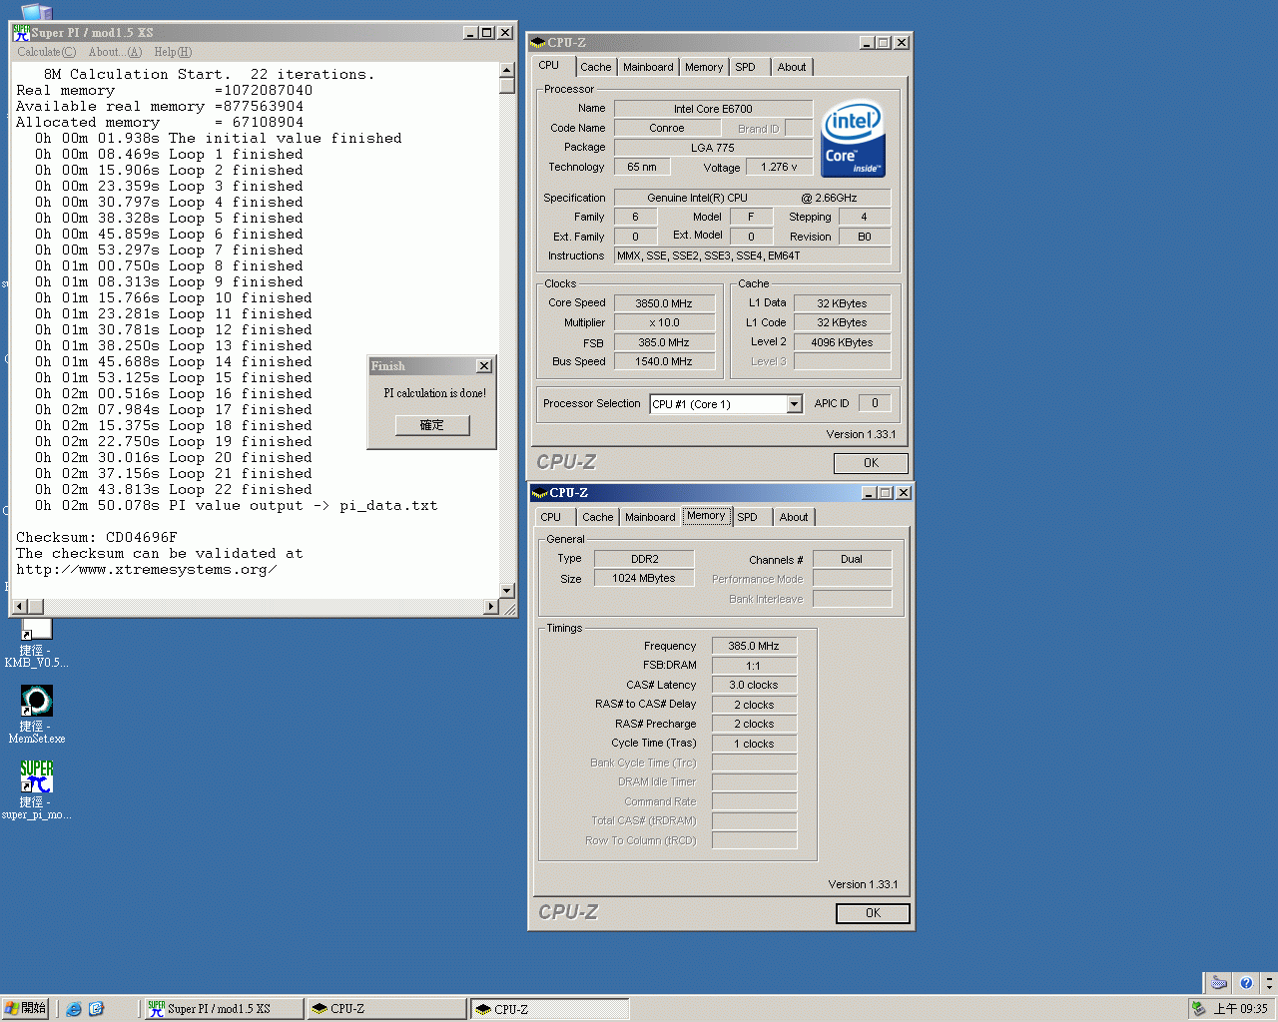Image resolution: width=1278 pixels, height=1022 pixels.
Task: Switch to Memory tab in upper CPU-Z
Action: [x=704, y=67]
